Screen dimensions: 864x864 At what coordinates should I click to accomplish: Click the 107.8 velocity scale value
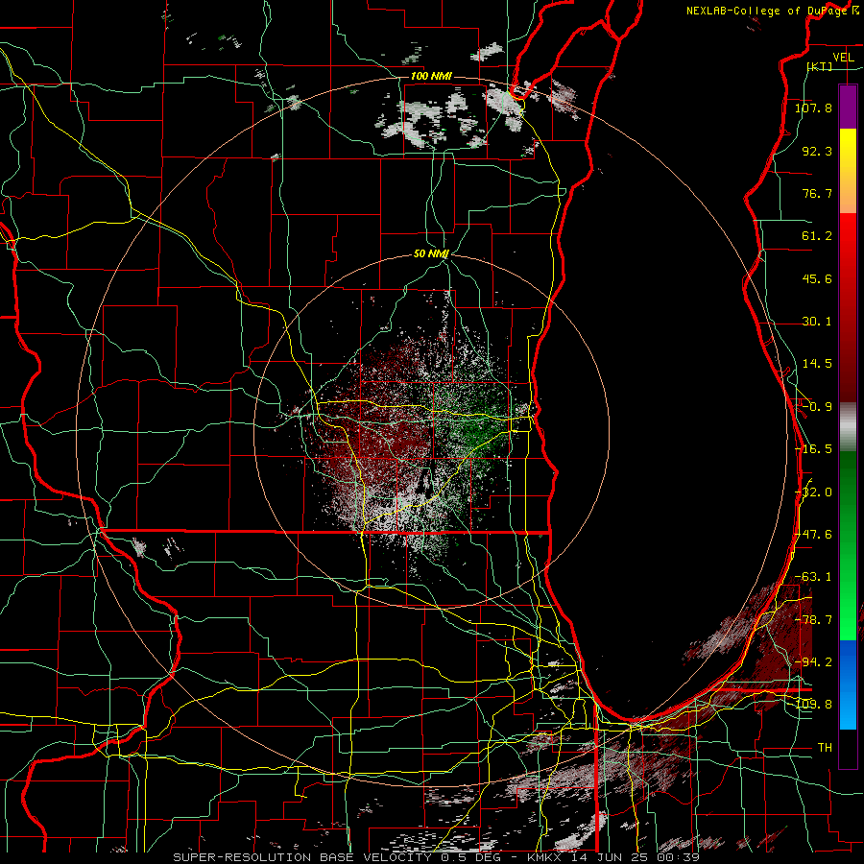(x=813, y=108)
